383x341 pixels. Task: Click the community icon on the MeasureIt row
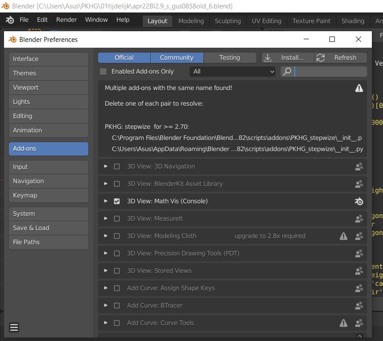point(359,218)
